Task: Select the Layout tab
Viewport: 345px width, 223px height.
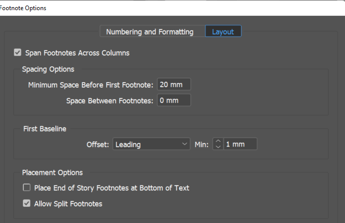Action: pyautogui.click(x=223, y=31)
